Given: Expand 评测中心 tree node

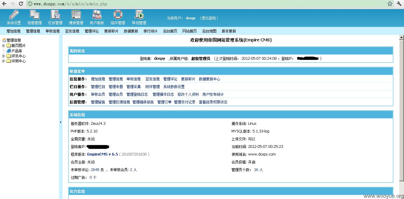Looking at the screenshot, I should [x=4, y=61].
